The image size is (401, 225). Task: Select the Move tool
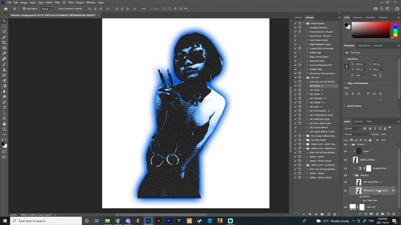pos(4,21)
